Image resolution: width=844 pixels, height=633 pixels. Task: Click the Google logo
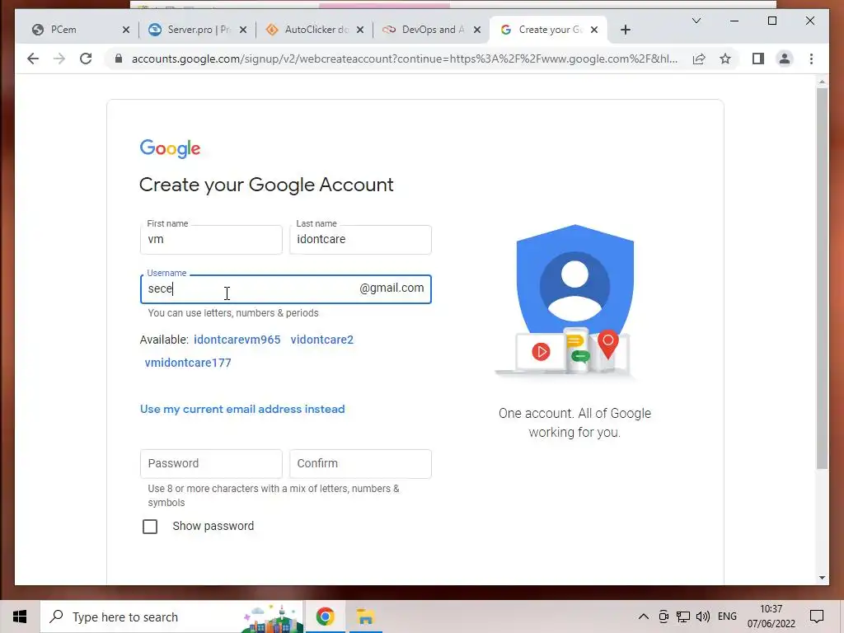[170, 148]
